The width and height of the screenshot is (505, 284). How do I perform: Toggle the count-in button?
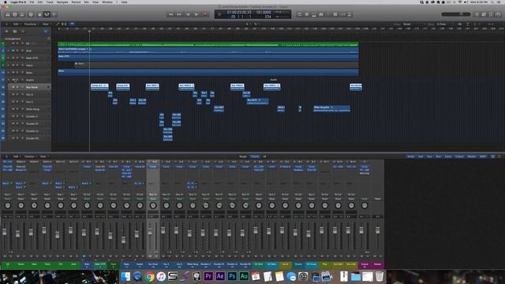(342, 14)
